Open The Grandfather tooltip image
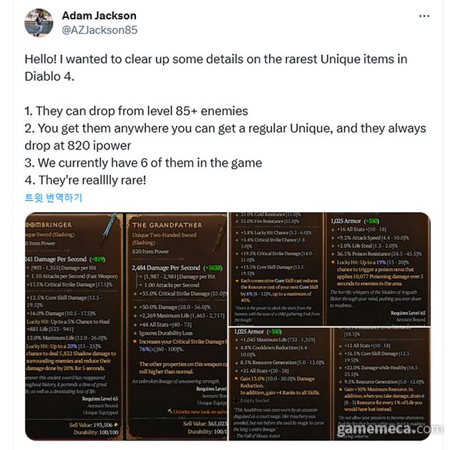This screenshot has width=458, height=450. tap(177, 326)
